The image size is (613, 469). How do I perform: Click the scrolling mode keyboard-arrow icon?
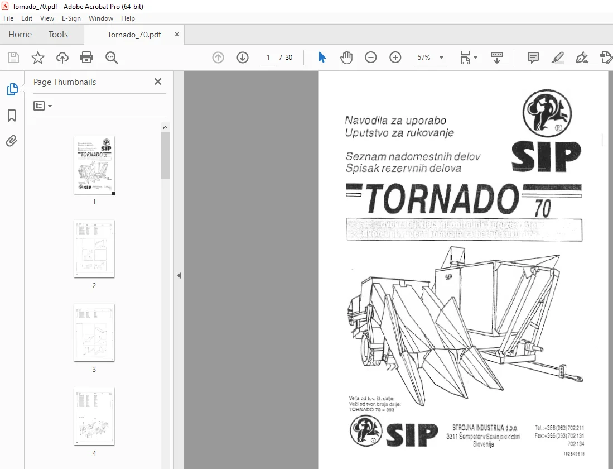497,58
